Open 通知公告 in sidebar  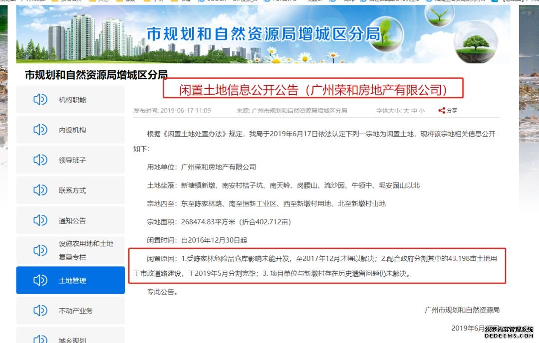70,220
